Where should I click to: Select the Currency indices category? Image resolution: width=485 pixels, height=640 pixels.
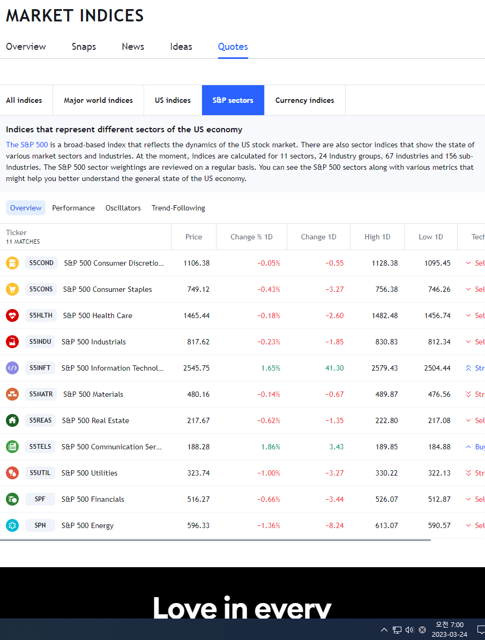point(305,100)
